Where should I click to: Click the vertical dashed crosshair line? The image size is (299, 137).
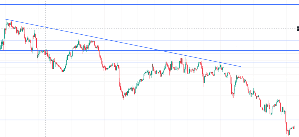point(46,87)
